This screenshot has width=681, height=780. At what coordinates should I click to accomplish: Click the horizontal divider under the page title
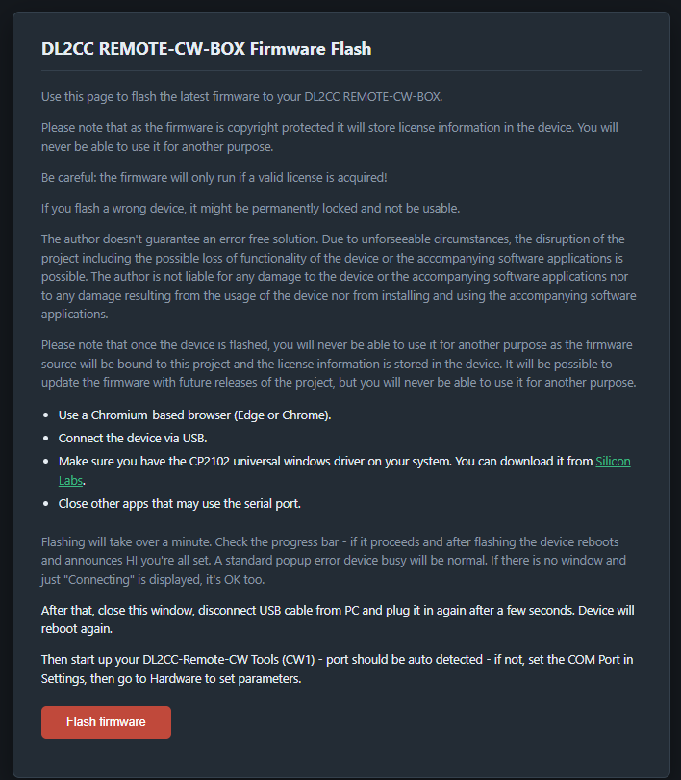(x=341, y=70)
